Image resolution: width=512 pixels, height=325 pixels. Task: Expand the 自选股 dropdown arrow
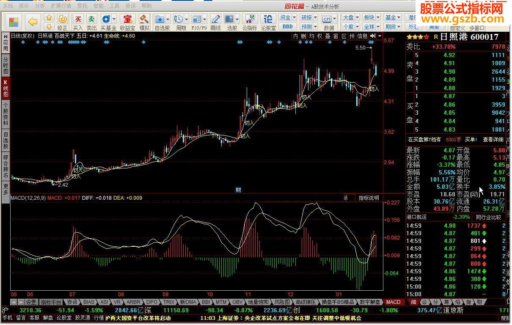[x=168, y=19]
